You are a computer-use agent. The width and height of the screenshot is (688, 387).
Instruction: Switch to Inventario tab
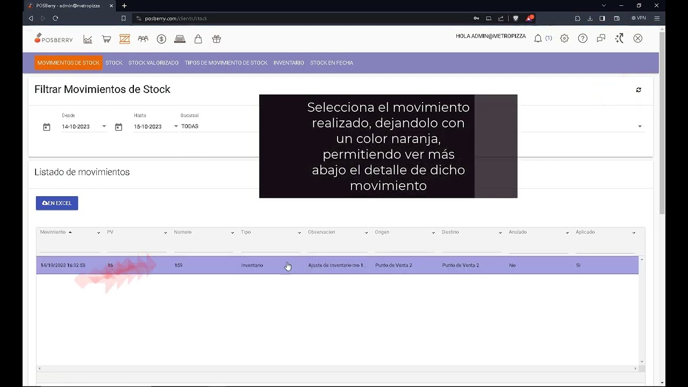(289, 63)
